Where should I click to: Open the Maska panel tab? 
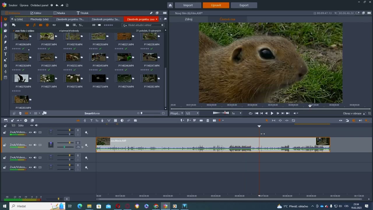coord(59,13)
